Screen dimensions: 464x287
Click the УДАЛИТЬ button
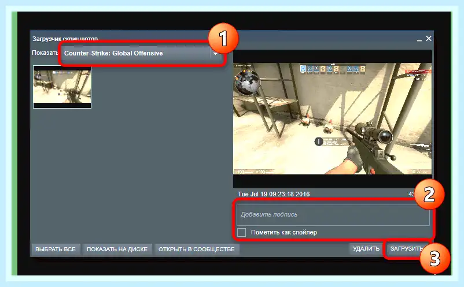pos(366,249)
